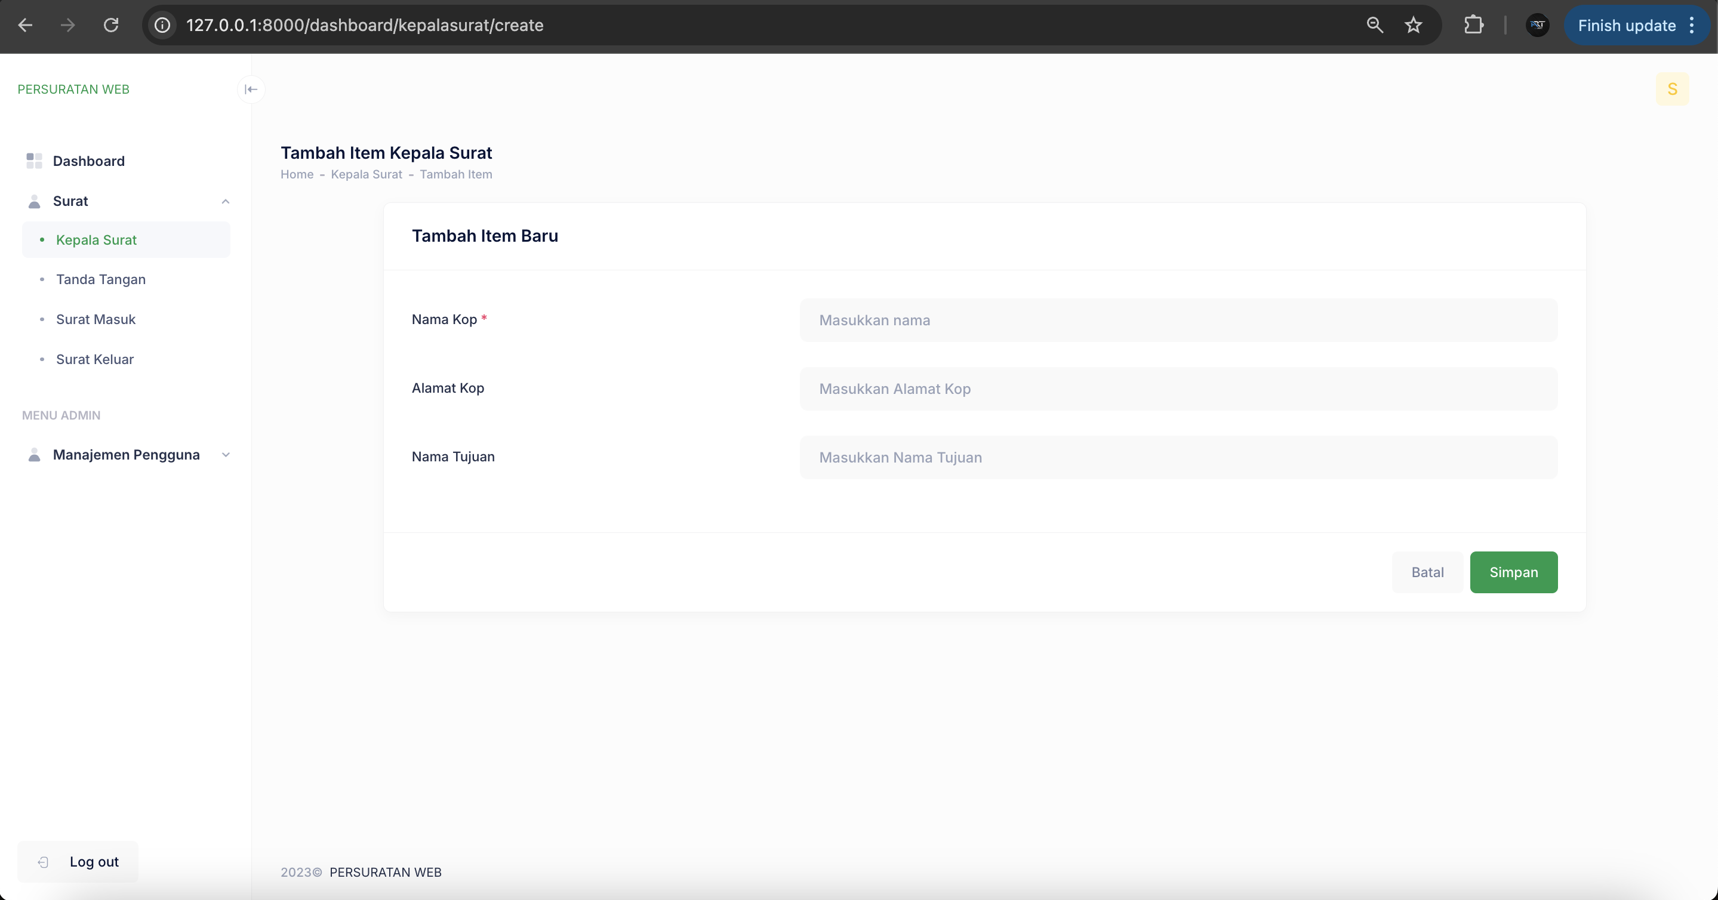Open the Chrome profile avatar icon
This screenshot has width=1718, height=900.
[x=1537, y=25]
